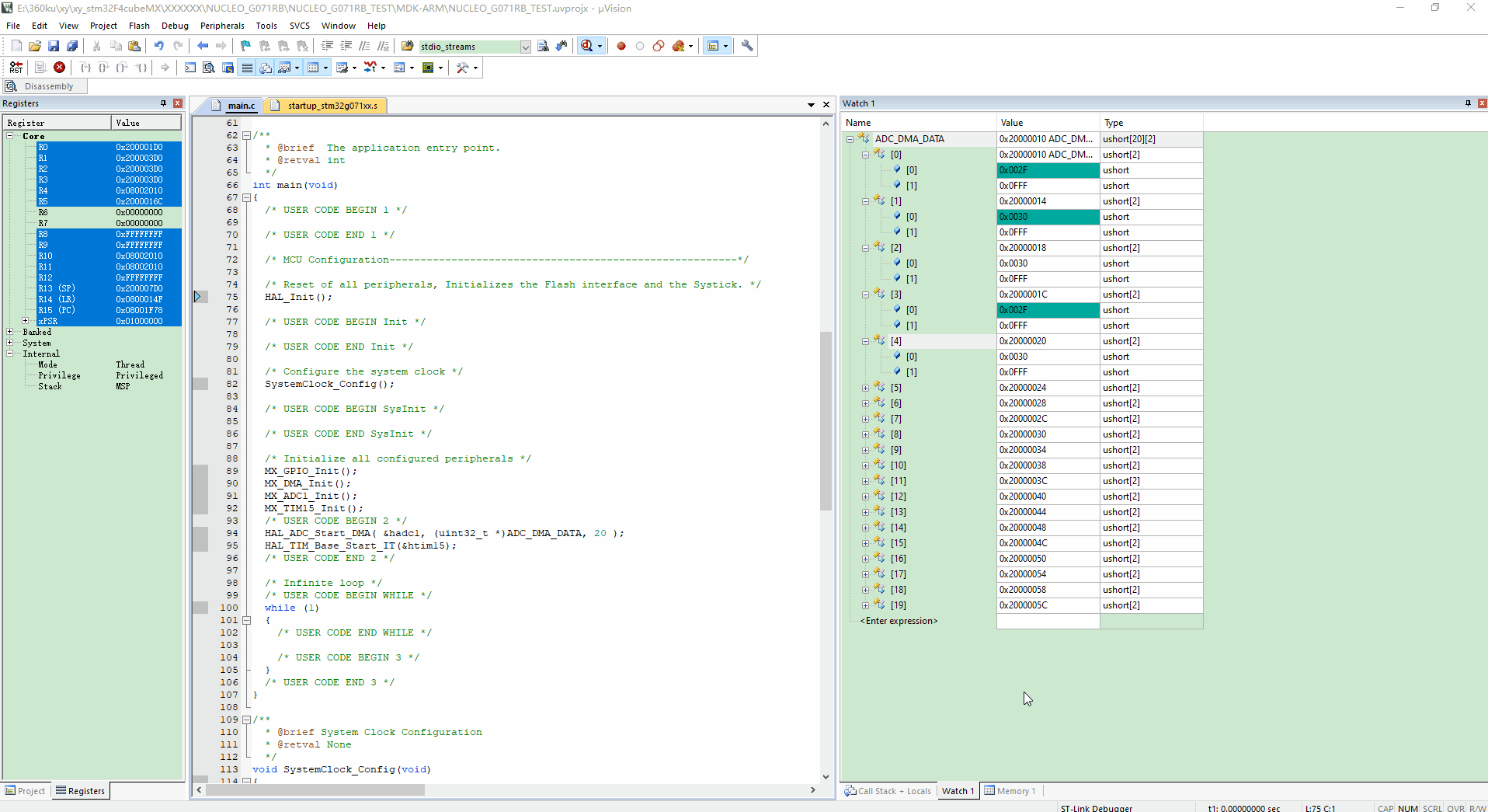Comment selection with slashes icon
The image size is (1488, 812).
pyautogui.click(x=364, y=46)
